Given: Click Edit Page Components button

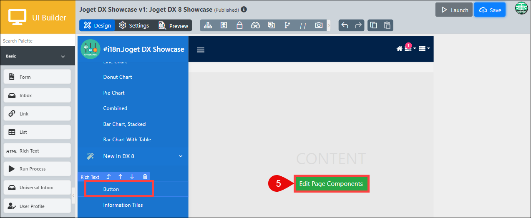Looking at the screenshot, I should 331,184.
